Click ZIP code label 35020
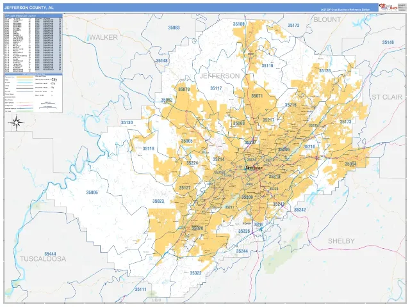This screenshot has height=307, width=410. [x=197, y=228]
